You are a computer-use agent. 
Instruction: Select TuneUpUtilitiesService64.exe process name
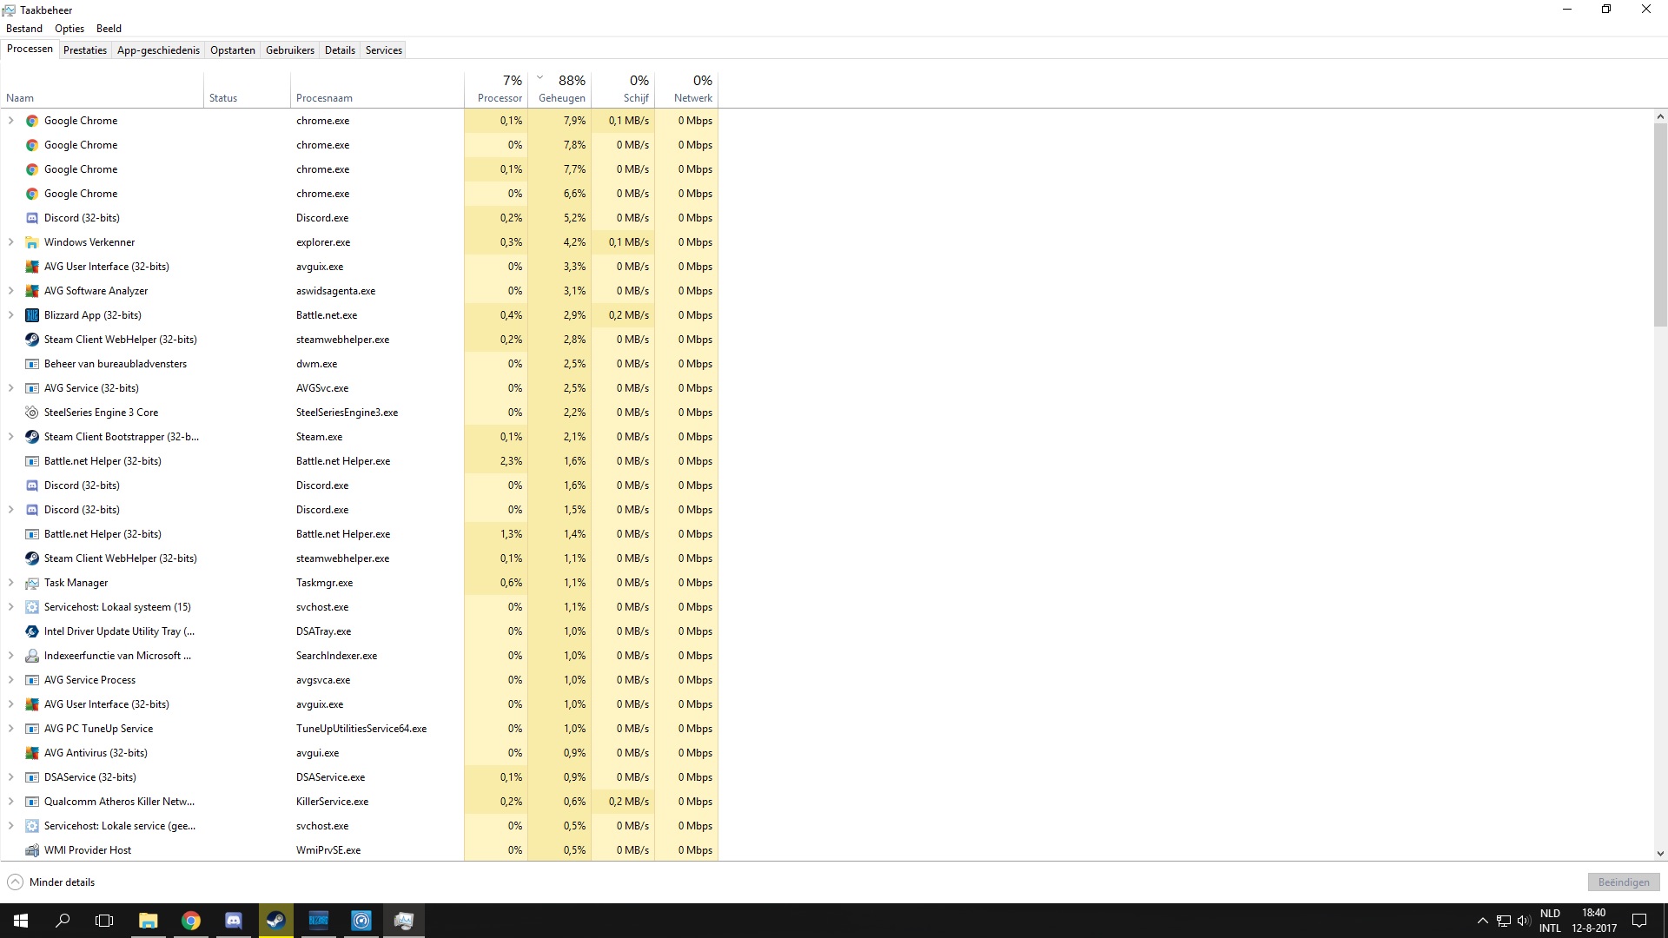[361, 729]
